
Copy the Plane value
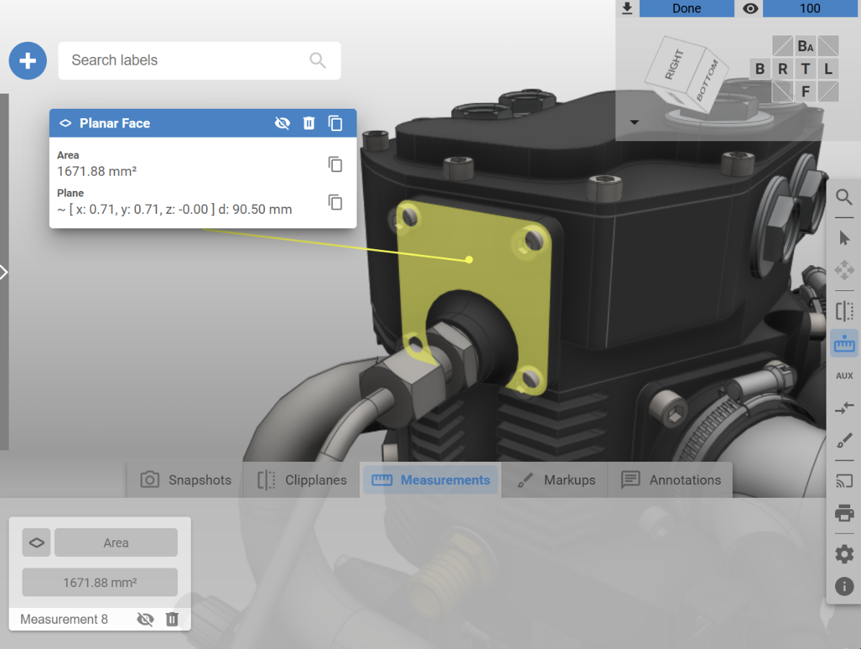[x=335, y=202]
